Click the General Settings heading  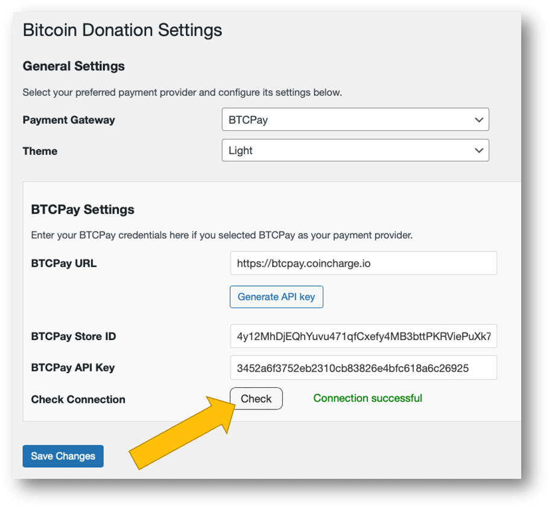click(x=74, y=66)
